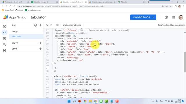Open File Explorer from taskbar
186x104 pixels.
[x=90, y=101]
